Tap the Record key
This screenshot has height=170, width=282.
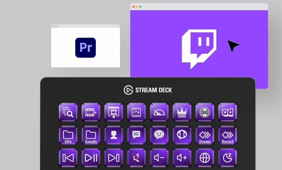click(x=227, y=135)
